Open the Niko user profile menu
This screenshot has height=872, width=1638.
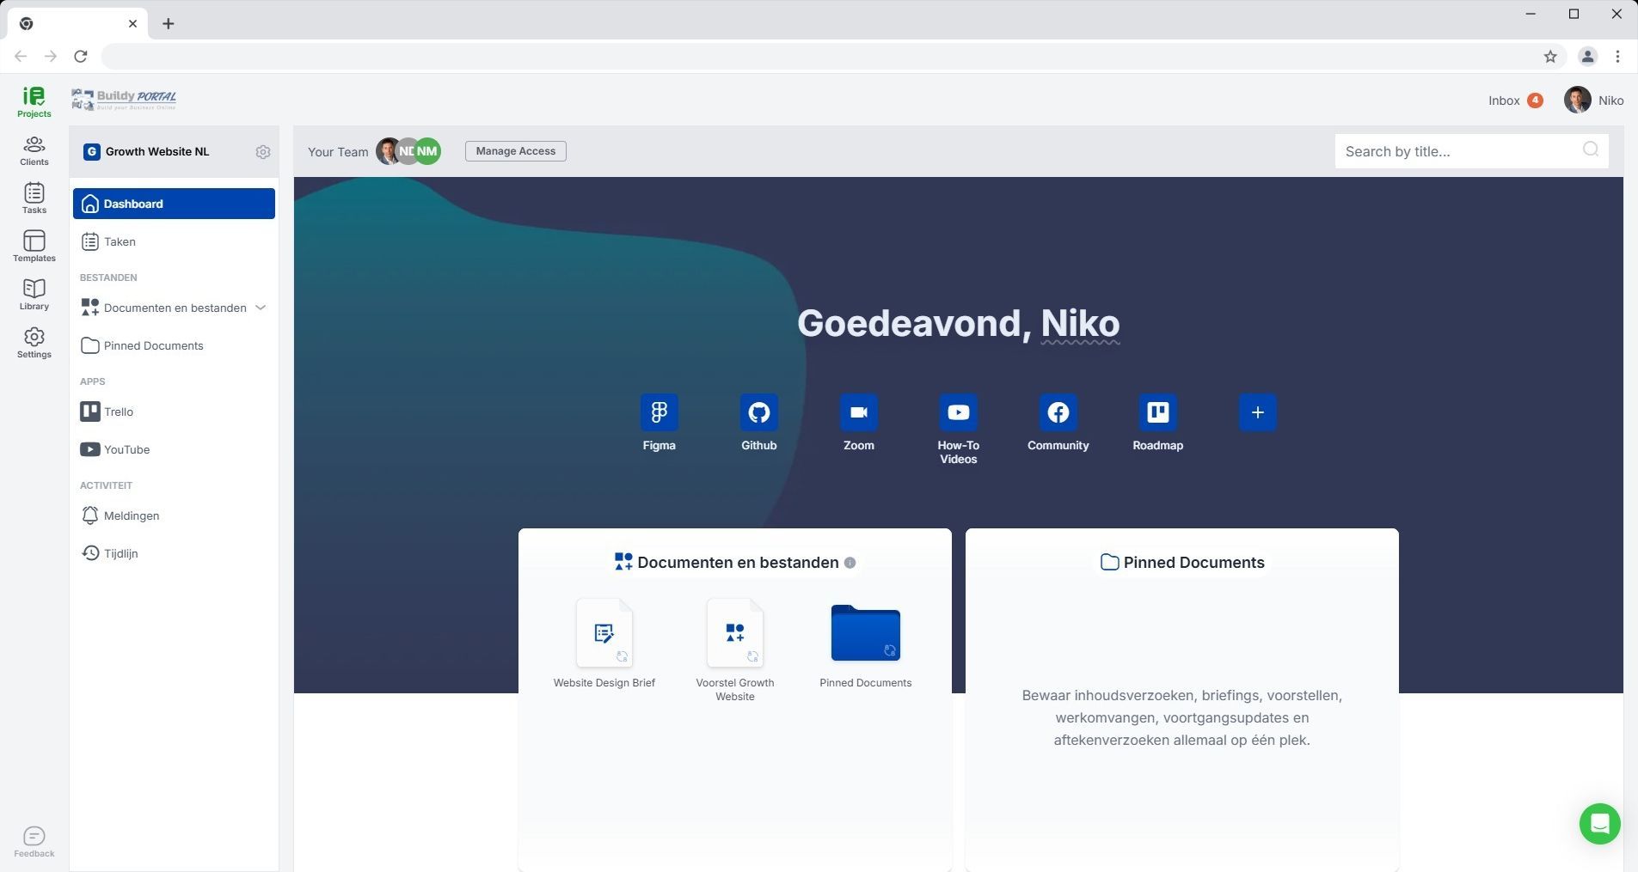coord(1593,101)
